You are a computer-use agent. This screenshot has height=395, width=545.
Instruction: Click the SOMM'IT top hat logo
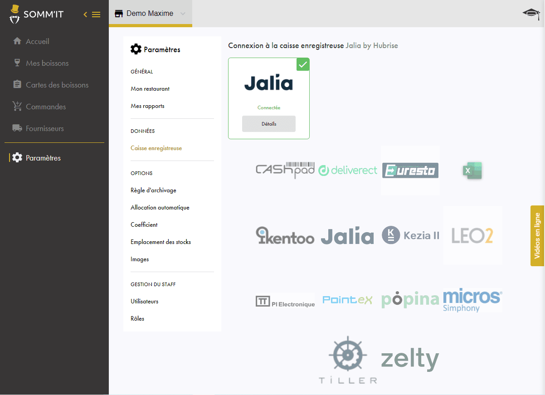click(x=15, y=14)
